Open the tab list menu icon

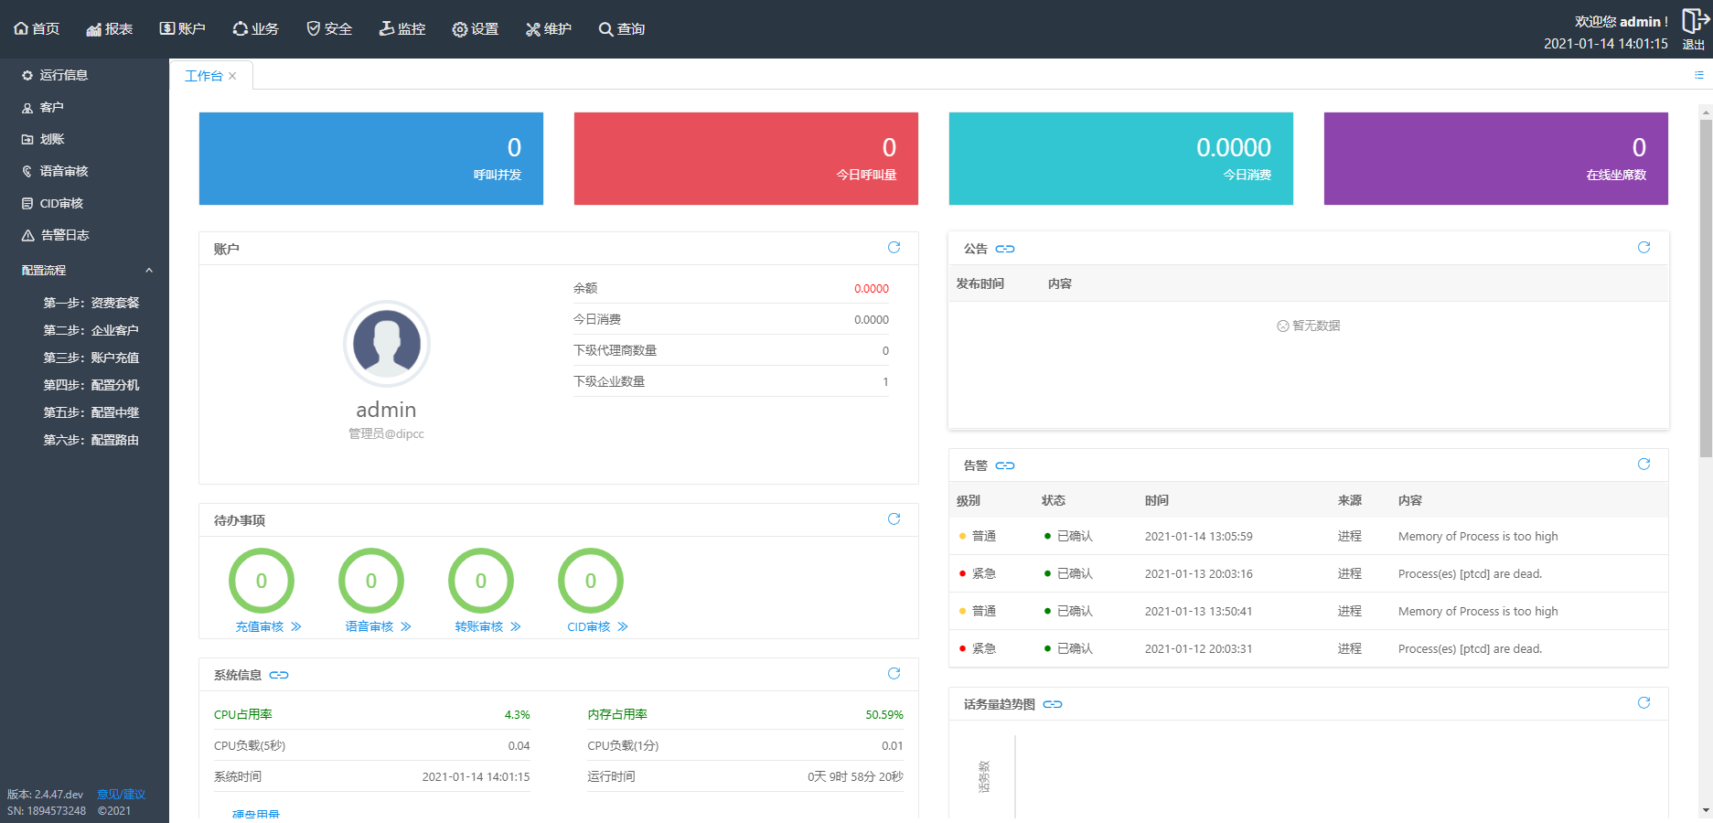pos(1699,74)
